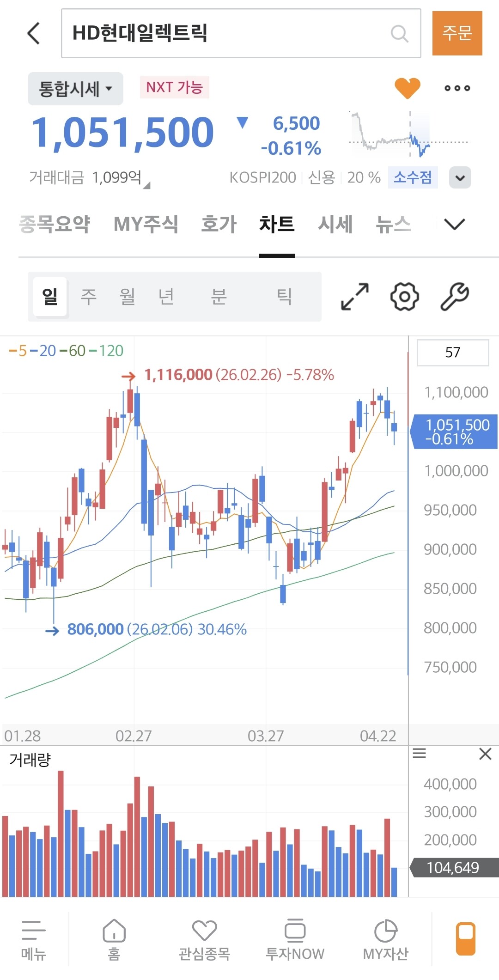Viewport: 499px width, 980px height.
Task: Click the 57 candle count field
Action: point(453,353)
